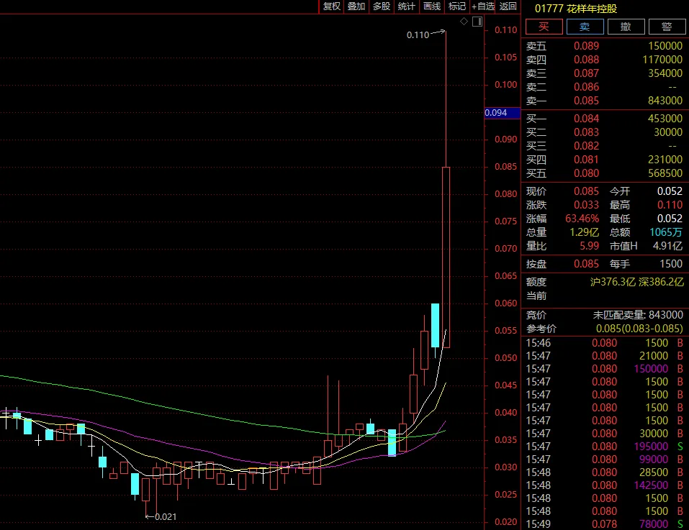689x530 pixels.
Task: Add stock via +自选 watchlist button
Action: click(483, 6)
